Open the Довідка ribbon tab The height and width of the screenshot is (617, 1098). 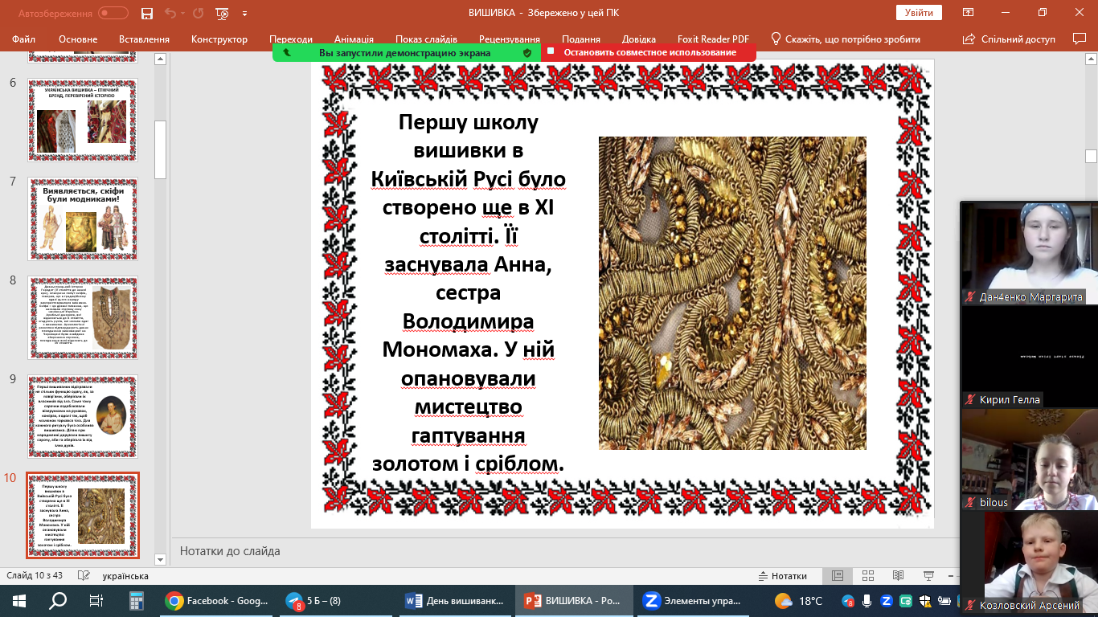pyautogui.click(x=638, y=39)
